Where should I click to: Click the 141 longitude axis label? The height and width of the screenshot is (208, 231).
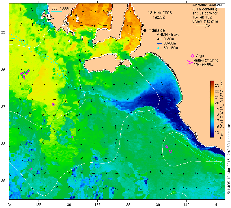(216, 205)
